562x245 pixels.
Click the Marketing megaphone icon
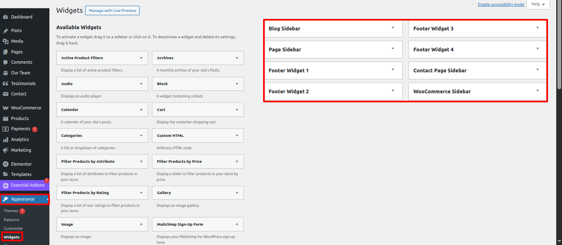tap(5, 150)
